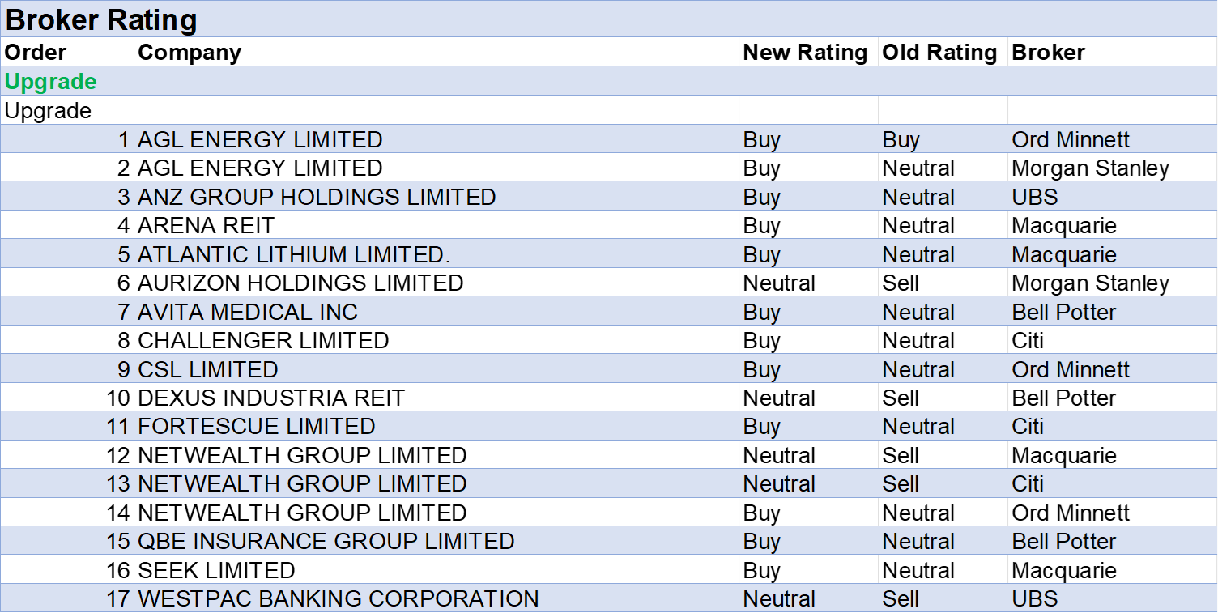Viewport: 1218px width, 613px height.
Task: Click the Macquarie broker cell
Action: click(1064, 254)
